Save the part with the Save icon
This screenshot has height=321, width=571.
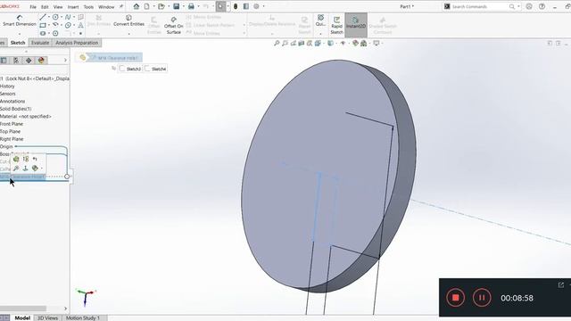(x=177, y=6)
